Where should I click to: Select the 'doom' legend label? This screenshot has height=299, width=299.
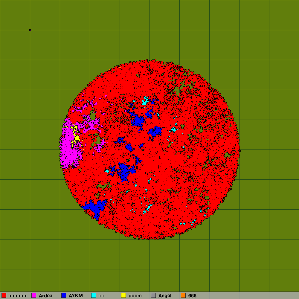coord(135,296)
